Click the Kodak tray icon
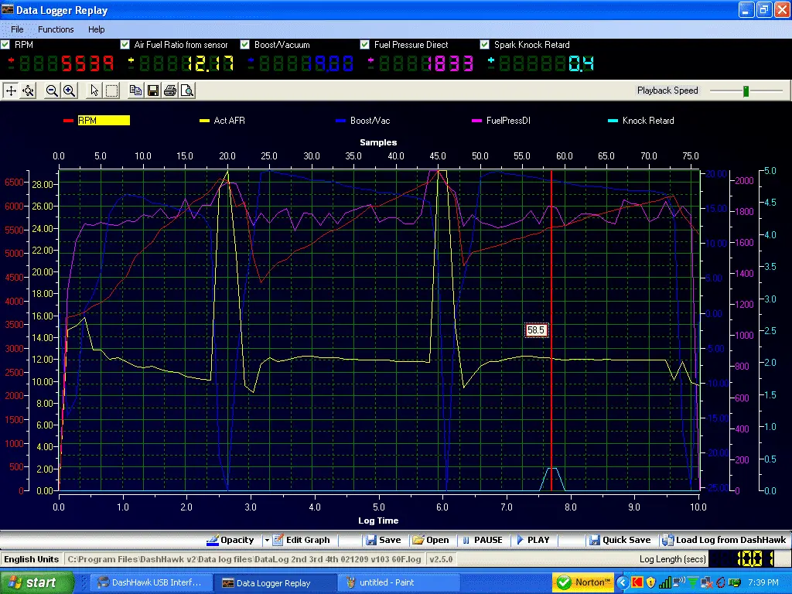The image size is (792, 594). 637,583
